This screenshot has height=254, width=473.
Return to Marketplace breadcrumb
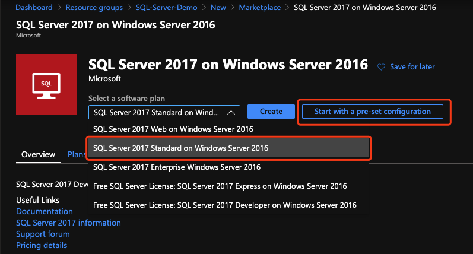click(x=260, y=7)
